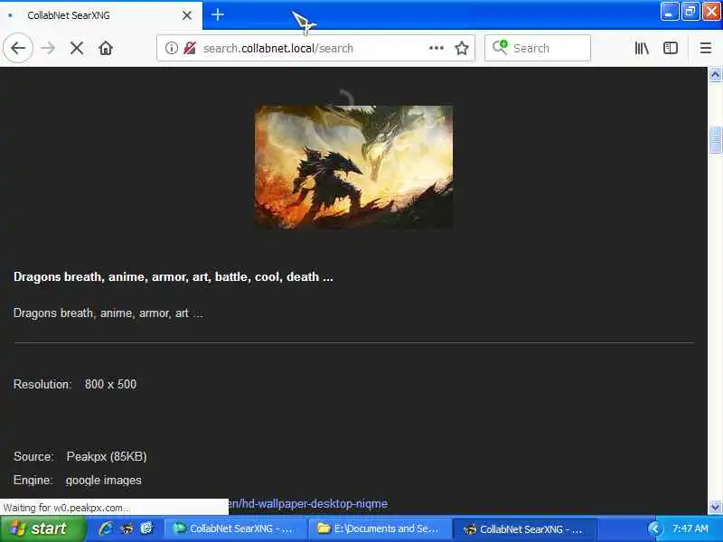
Task: Click the search engine magnifier icon
Action: pos(500,47)
